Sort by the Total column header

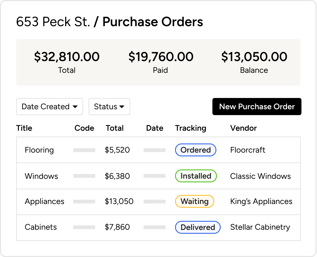click(115, 128)
